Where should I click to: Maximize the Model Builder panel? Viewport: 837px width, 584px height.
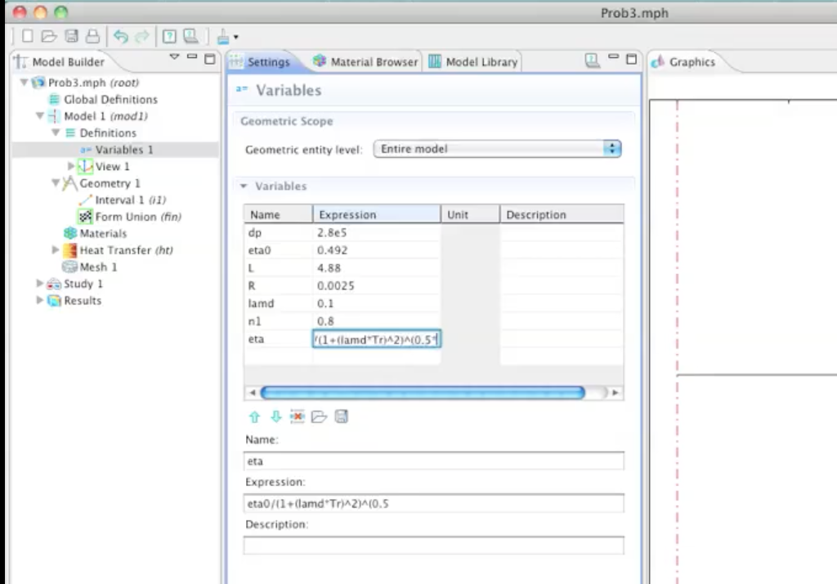210,59
